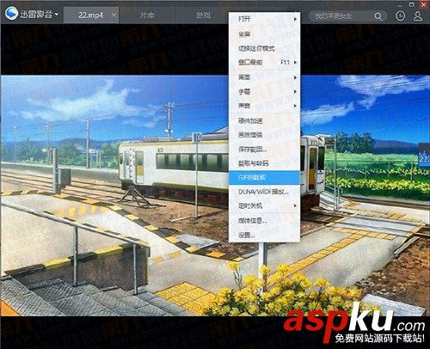
Task: Expand the 打开 submenu
Action: pyautogui.click(x=264, y=20)
